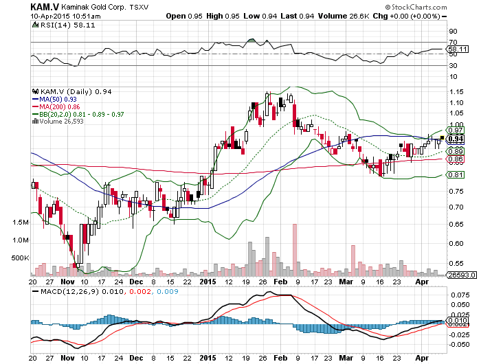Click the 0.81 lower Bollinger band price tag

click(455, 175)
